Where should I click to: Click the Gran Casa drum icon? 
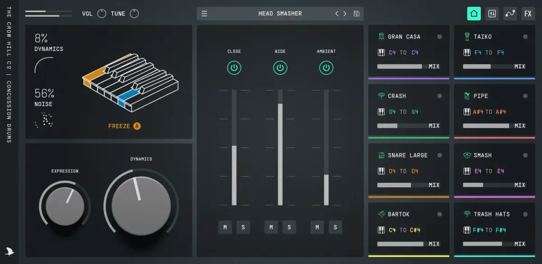pyautogui.click(x=381, y=37)
